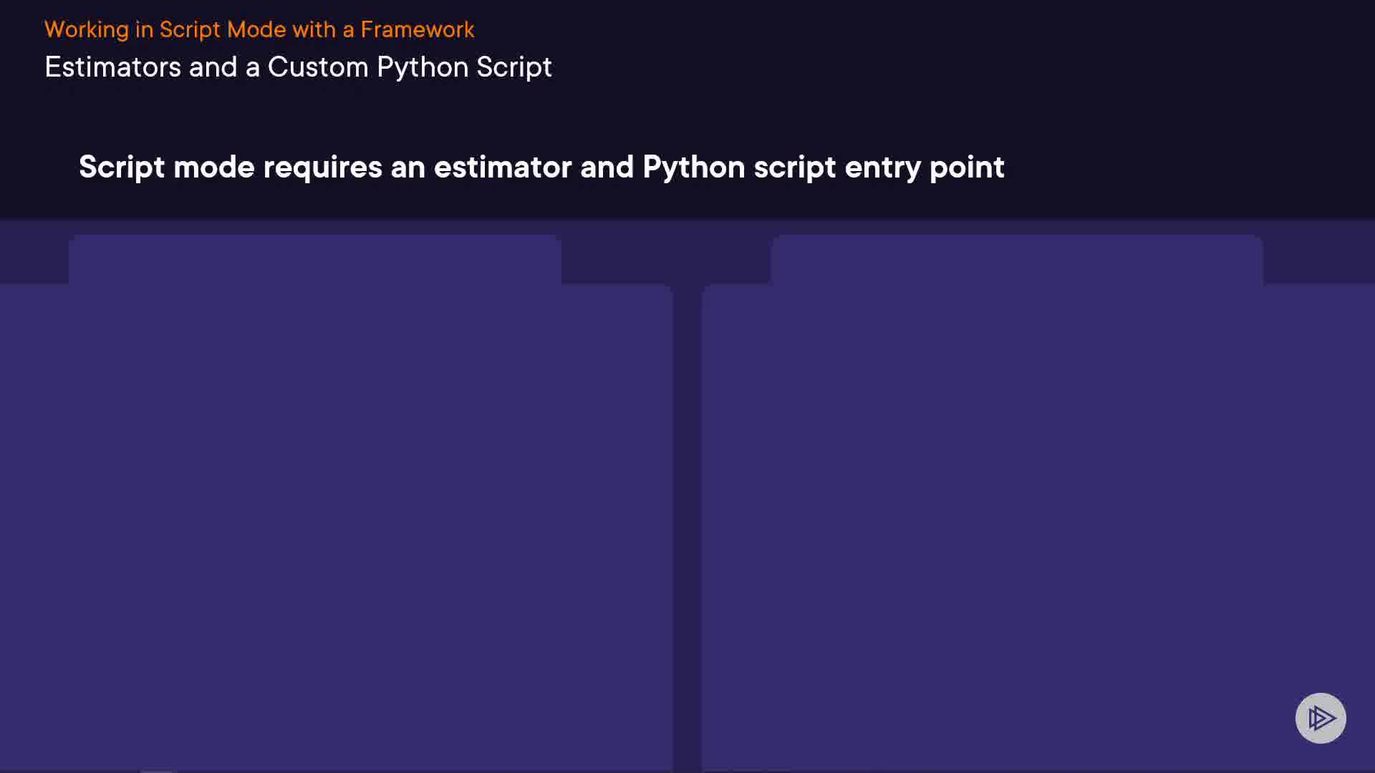Click the Pluralsight play logo icon

tap(1321, 718)
